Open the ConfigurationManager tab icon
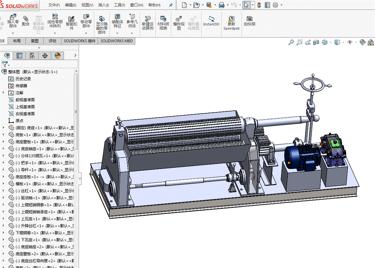Viewport: 375px width, 268px height. [x=32, y=56]
